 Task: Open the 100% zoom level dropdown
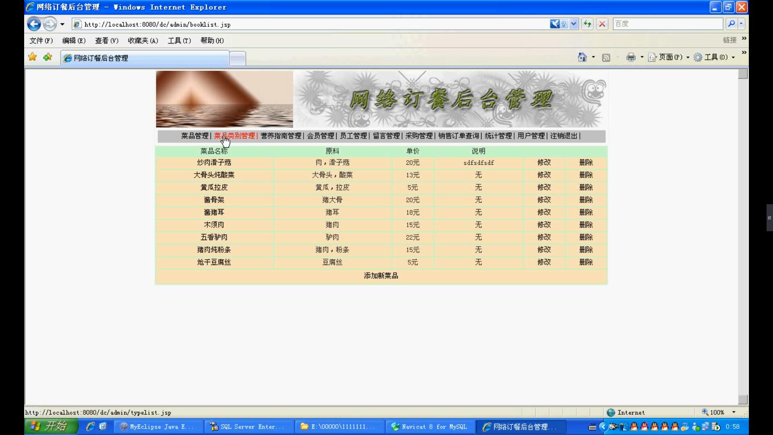(x=734, y=412)
